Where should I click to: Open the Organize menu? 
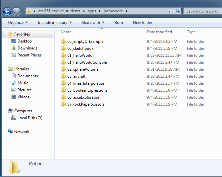coord(18,23)
